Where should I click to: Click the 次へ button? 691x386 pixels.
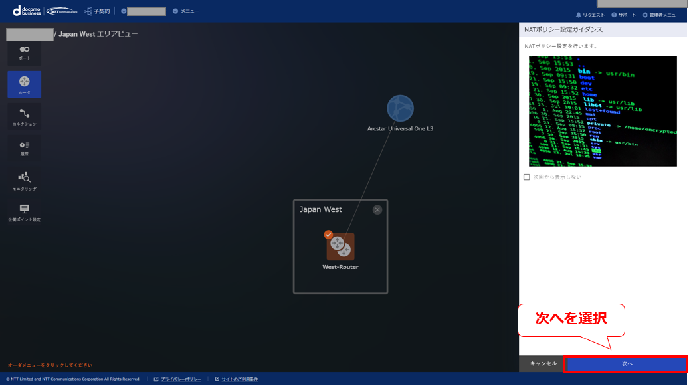[627, 364]
